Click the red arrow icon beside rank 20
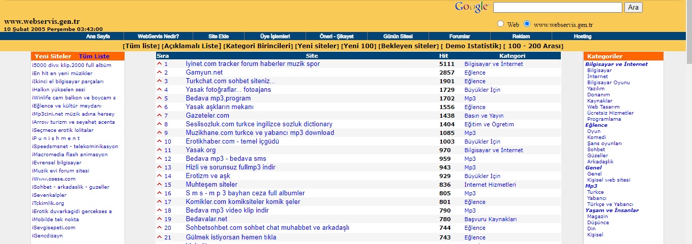 pyautogui.click(x=160, y=228)
